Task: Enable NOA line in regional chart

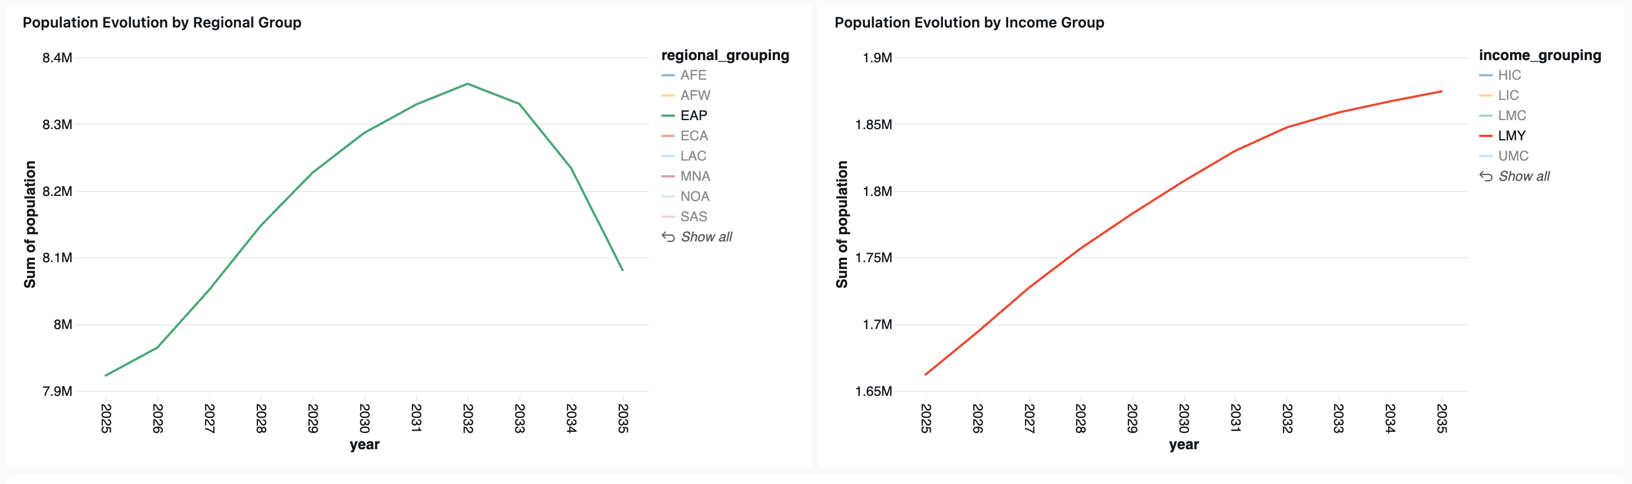Action: click(x=695, y=197)
